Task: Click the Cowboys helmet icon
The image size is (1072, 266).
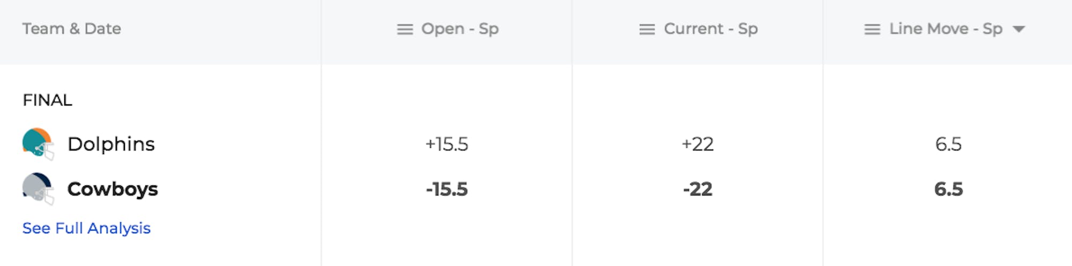Action: point(38,189)
